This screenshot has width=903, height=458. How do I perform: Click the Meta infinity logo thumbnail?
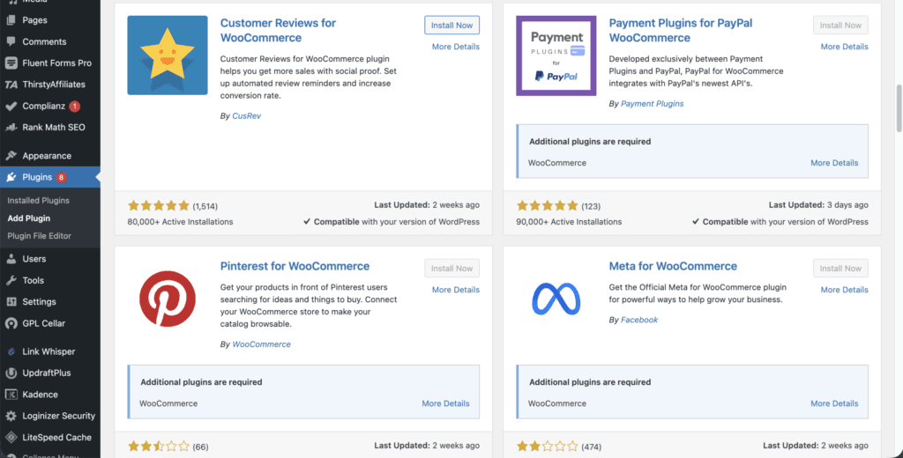tap(556, 299)
